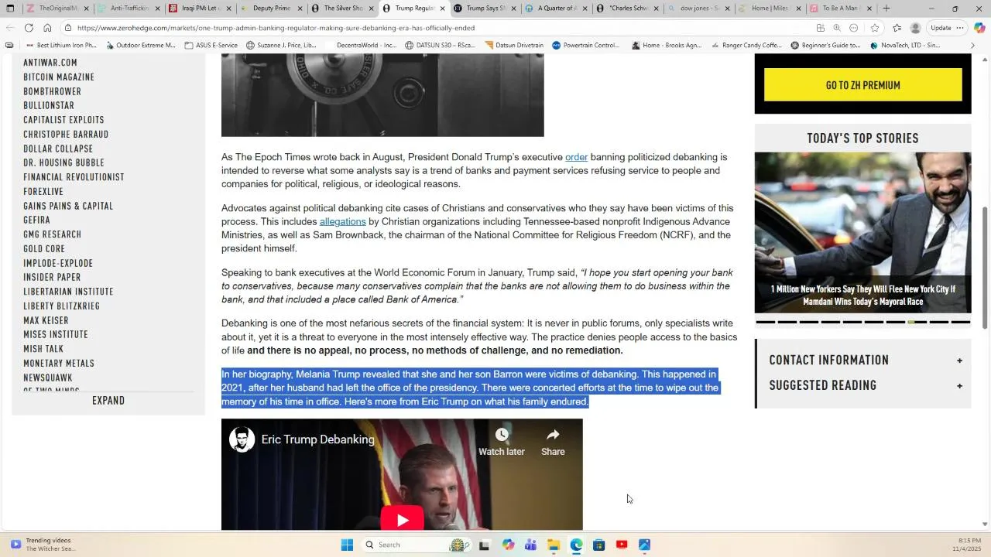
Task: Open ASUS E-Service bookmark folder
Action: (x=211, y=46)
